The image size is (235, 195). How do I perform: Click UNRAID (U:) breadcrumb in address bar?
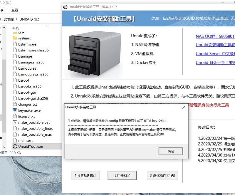coord(29,19)
